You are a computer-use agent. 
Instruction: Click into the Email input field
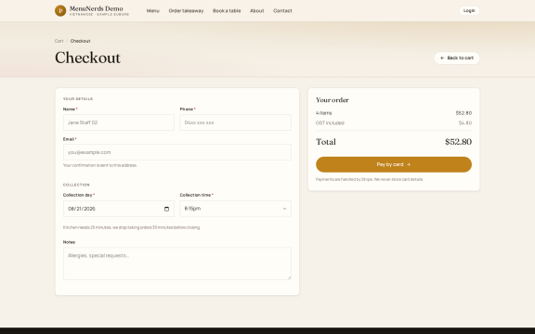pos(177,152)
